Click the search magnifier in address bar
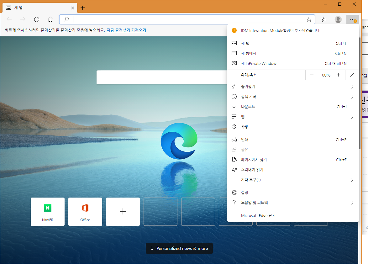The width and height of the screenshot is (368, 264). pos(66,19)
